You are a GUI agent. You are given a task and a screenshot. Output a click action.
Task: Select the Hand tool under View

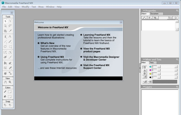pyautogui.click(x=5, y=82)
